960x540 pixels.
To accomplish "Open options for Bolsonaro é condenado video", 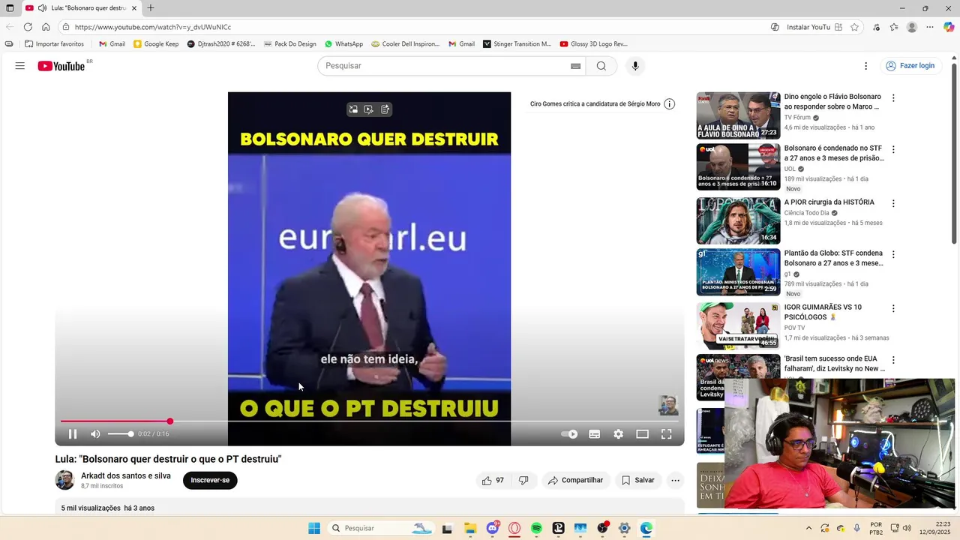I will click(x=893, y=149).
